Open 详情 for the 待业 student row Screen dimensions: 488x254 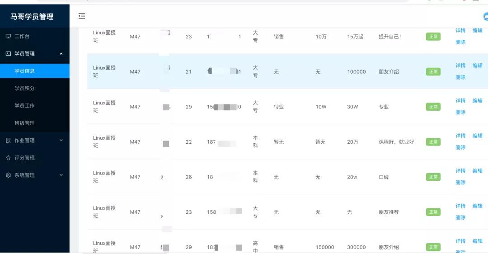click(460, 101)
